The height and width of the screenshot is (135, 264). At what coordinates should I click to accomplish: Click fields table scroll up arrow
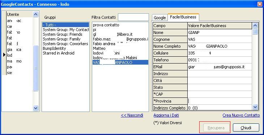click(x=255, y=26)
